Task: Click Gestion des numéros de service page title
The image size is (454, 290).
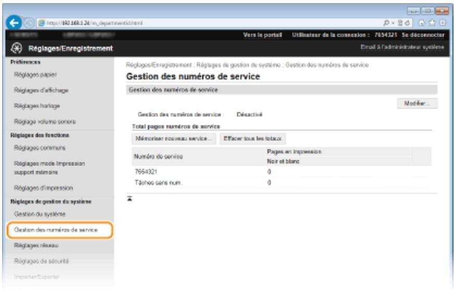Action: click(193, 76)
